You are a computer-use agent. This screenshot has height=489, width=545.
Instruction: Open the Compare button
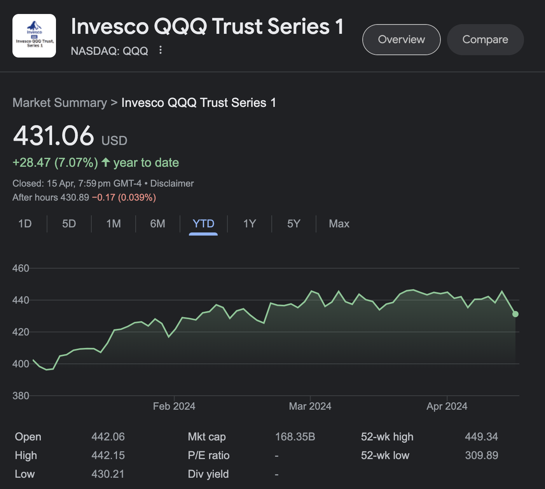pos(485,40)
